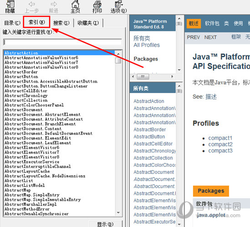250x227 pixels.
Task: Open the All Profiles link
Action: 147,45
